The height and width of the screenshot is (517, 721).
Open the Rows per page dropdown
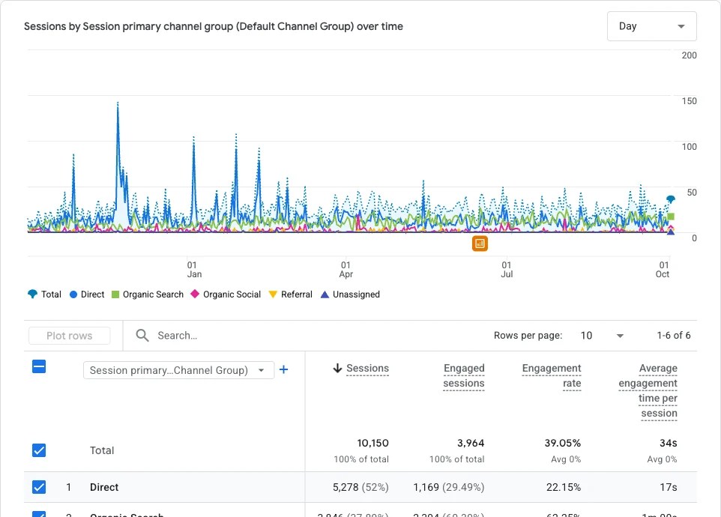tap(602, 336)
